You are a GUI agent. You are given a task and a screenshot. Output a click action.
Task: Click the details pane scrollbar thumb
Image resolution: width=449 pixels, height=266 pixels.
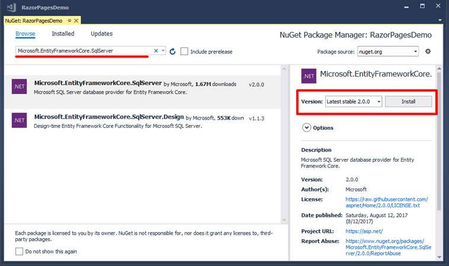coord(439,142)
